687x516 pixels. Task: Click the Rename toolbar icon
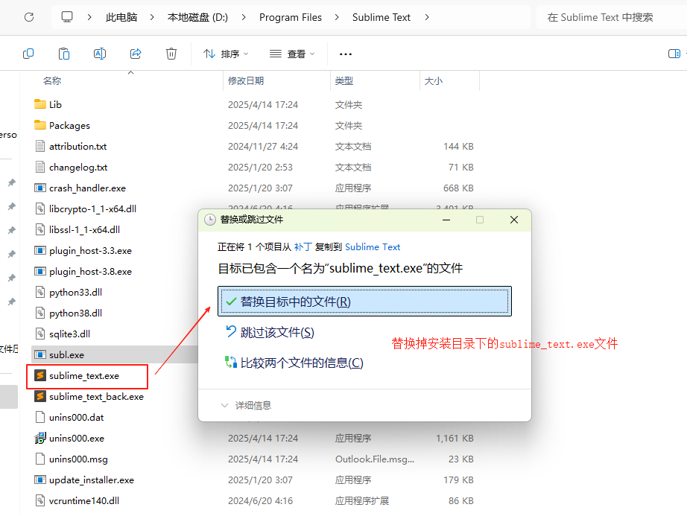pyautogui.click(x=100, y=54)
